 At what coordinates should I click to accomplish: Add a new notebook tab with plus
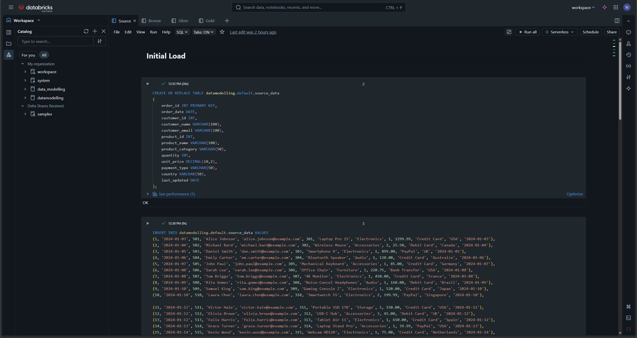[x=227, y=21]
